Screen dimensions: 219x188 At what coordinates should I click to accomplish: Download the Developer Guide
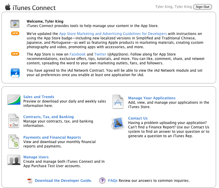[x=63, y=181]
